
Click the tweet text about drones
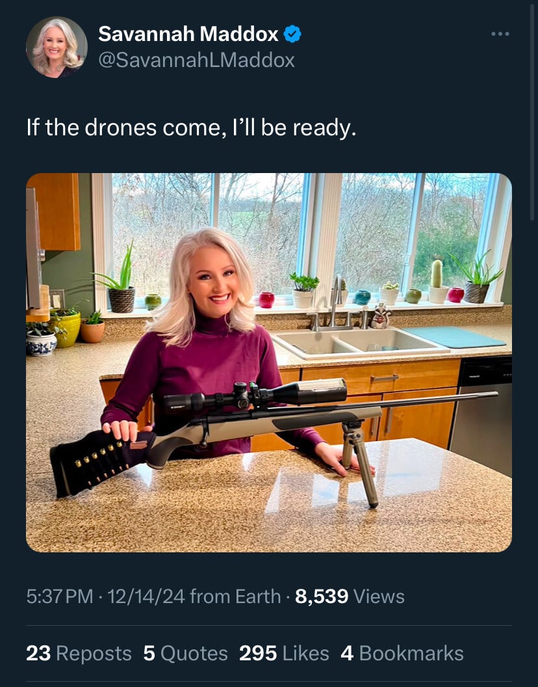(191, 127)
